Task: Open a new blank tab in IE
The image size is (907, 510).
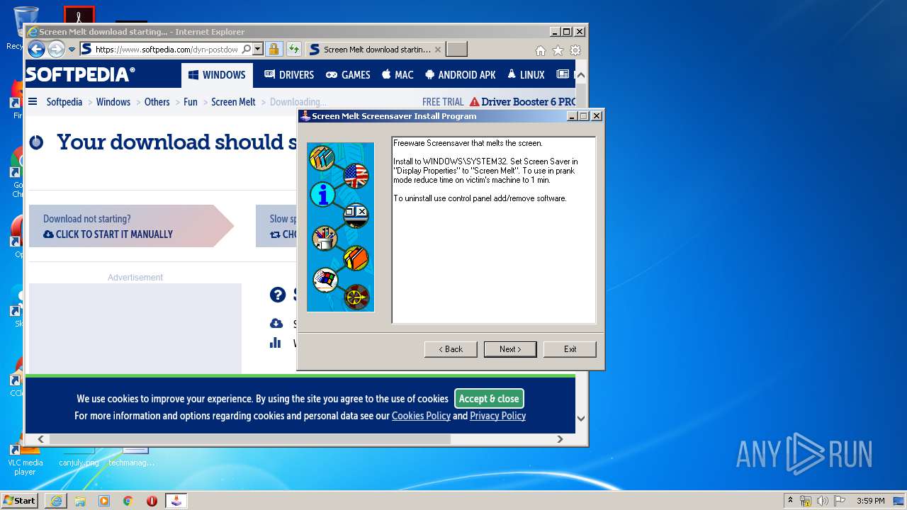Action: (x=456, y=50)
